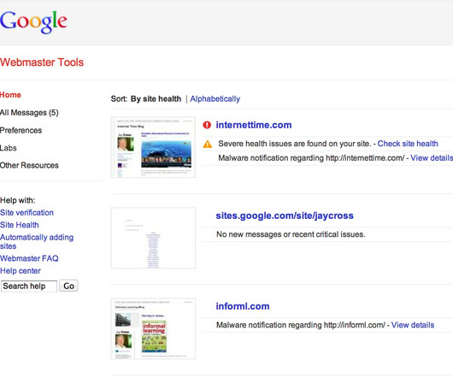View details of internettime.com malware notification
Screen dimensions: 453x378
[432, 158]
